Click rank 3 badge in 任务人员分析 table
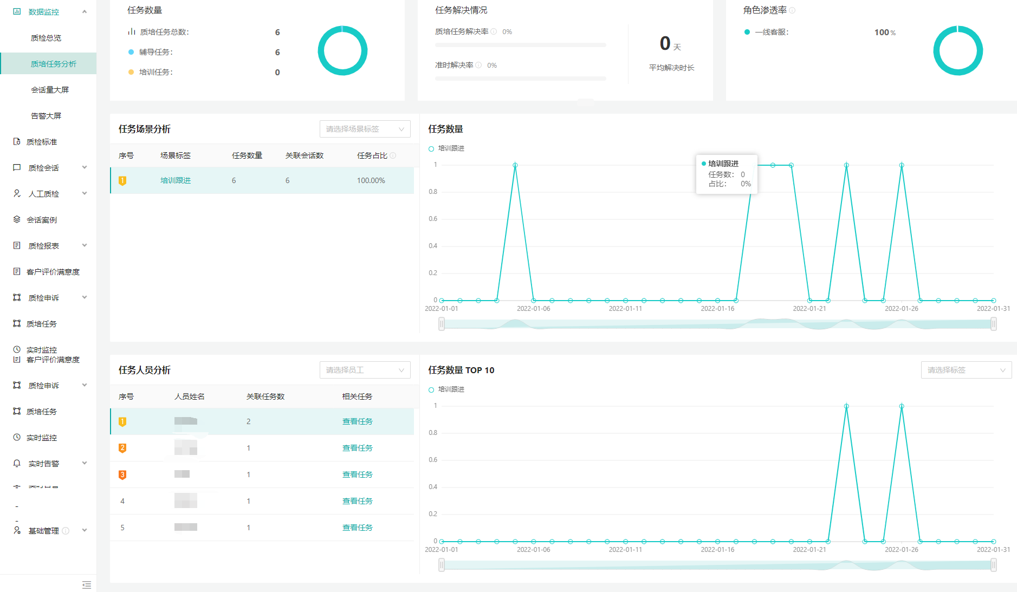 (122, 474)
